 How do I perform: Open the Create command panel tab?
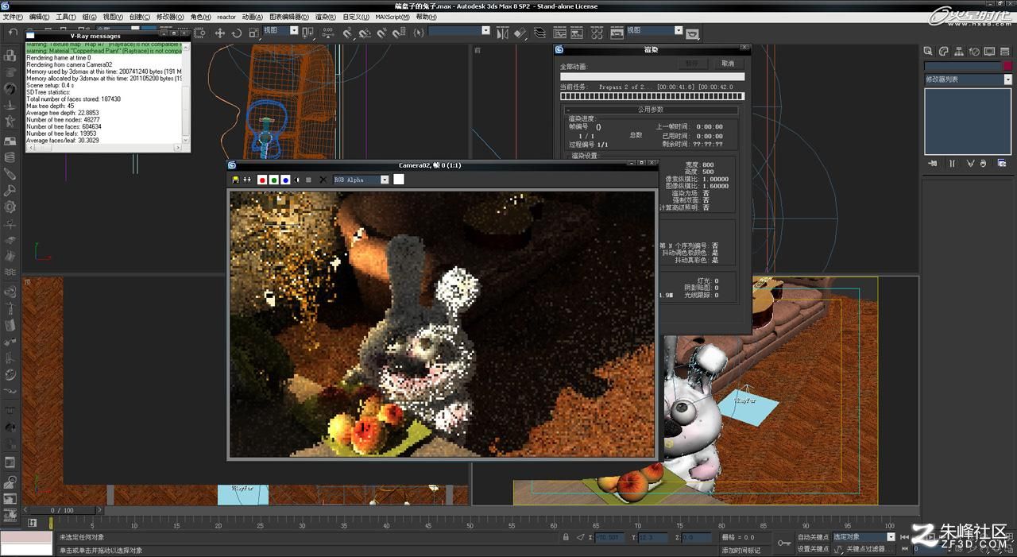click(929, 51)
